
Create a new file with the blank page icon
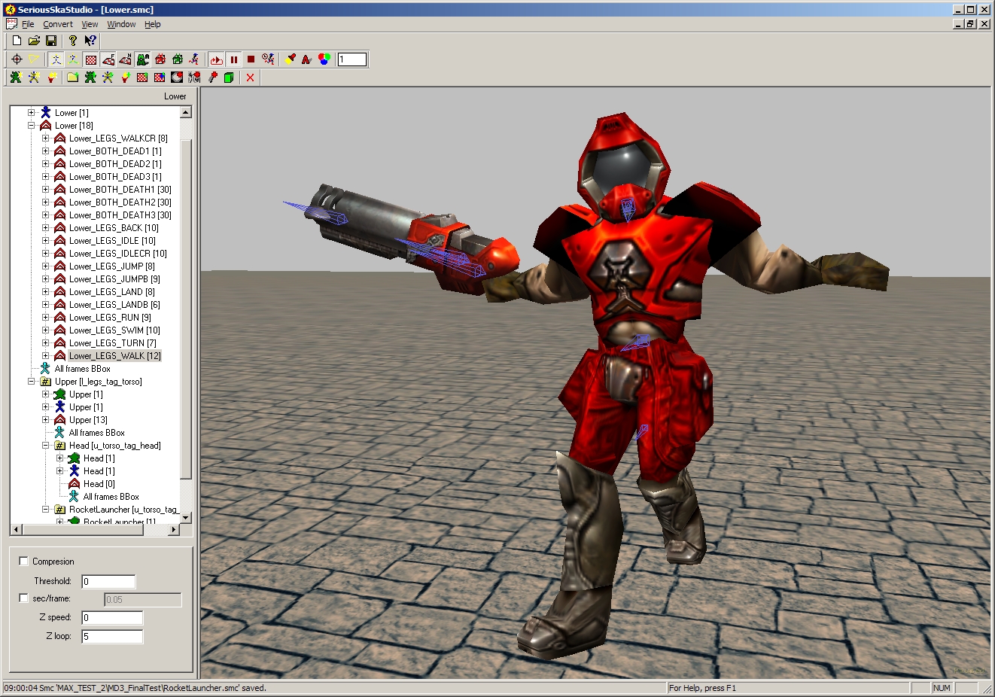point(17,41)
